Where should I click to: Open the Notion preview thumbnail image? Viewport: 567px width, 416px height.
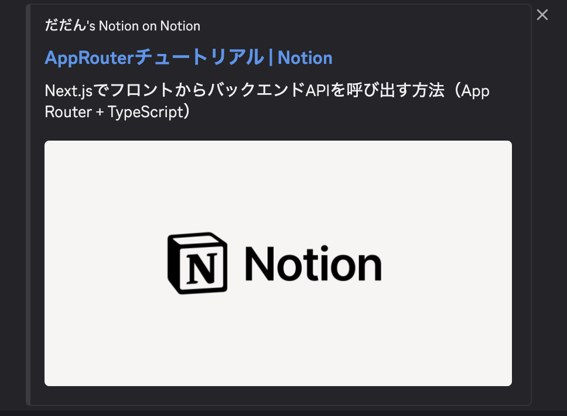coord(278,263)
